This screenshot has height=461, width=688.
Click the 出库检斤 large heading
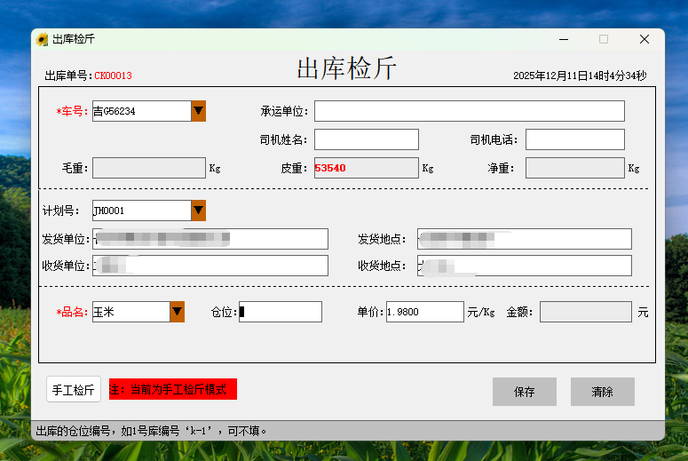(346, 68)
